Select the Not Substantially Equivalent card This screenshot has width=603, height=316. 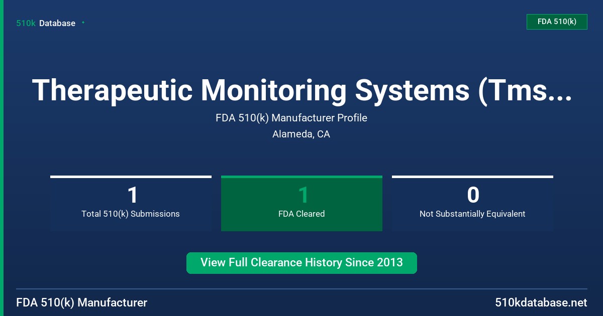tap(472, 203)
